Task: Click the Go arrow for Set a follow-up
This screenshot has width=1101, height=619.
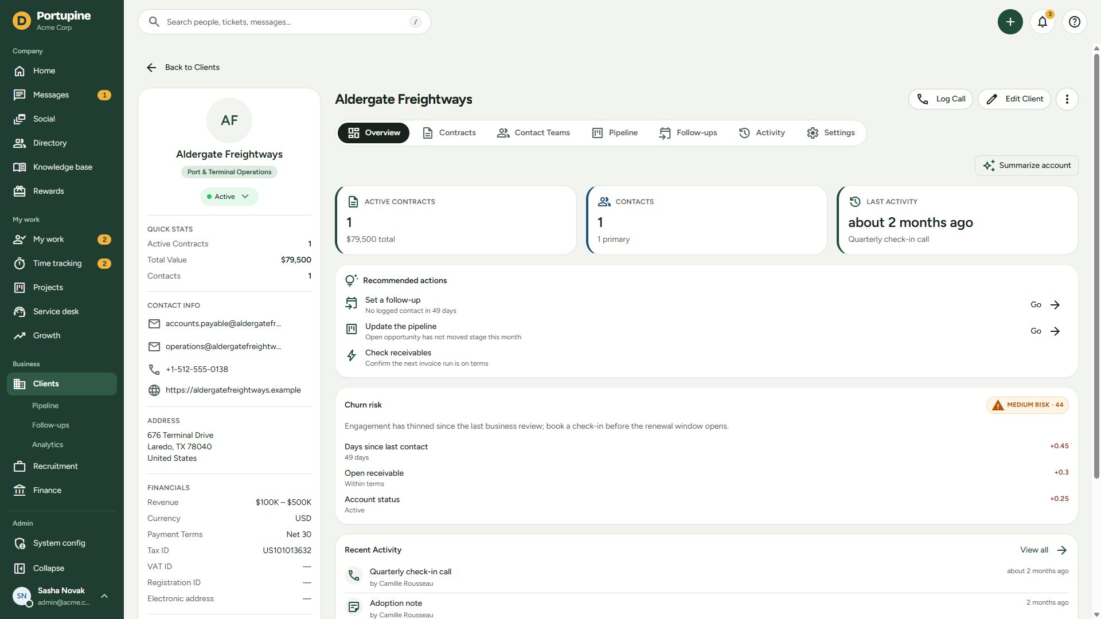Action: point(1045,305)
